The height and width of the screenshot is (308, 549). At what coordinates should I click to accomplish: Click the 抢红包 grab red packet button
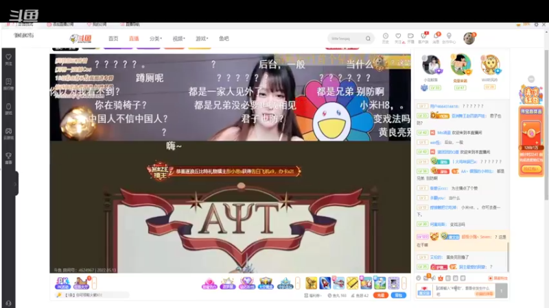pyautogui.click(x=530, y=169)
